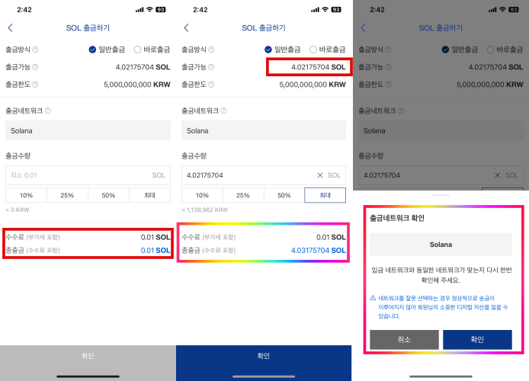Tap Wi-Fi icon on middle screen status bar
The height and width of the screenshot is (381, 529).
325,9
